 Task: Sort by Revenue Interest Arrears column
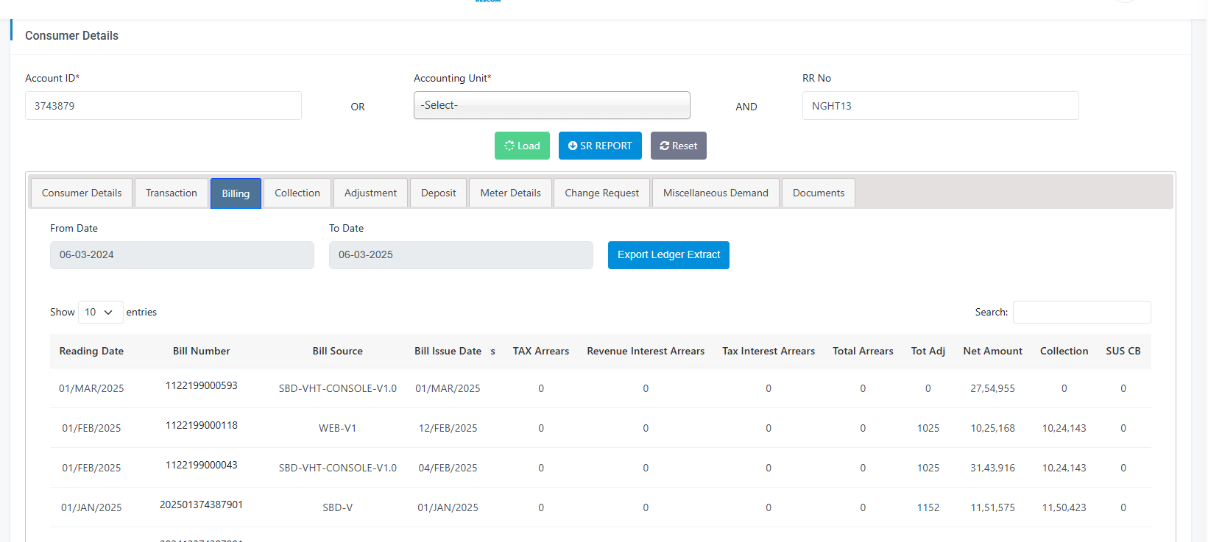tap(646, 351)
